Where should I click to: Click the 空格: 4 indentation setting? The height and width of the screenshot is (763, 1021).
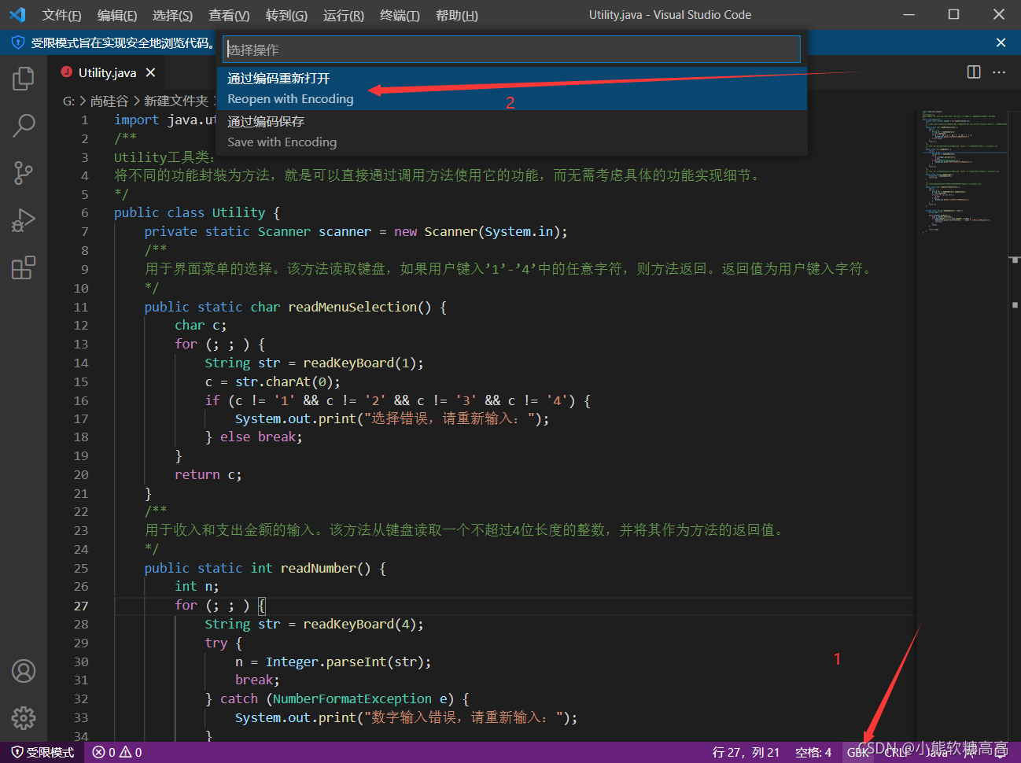click(813, 753)
